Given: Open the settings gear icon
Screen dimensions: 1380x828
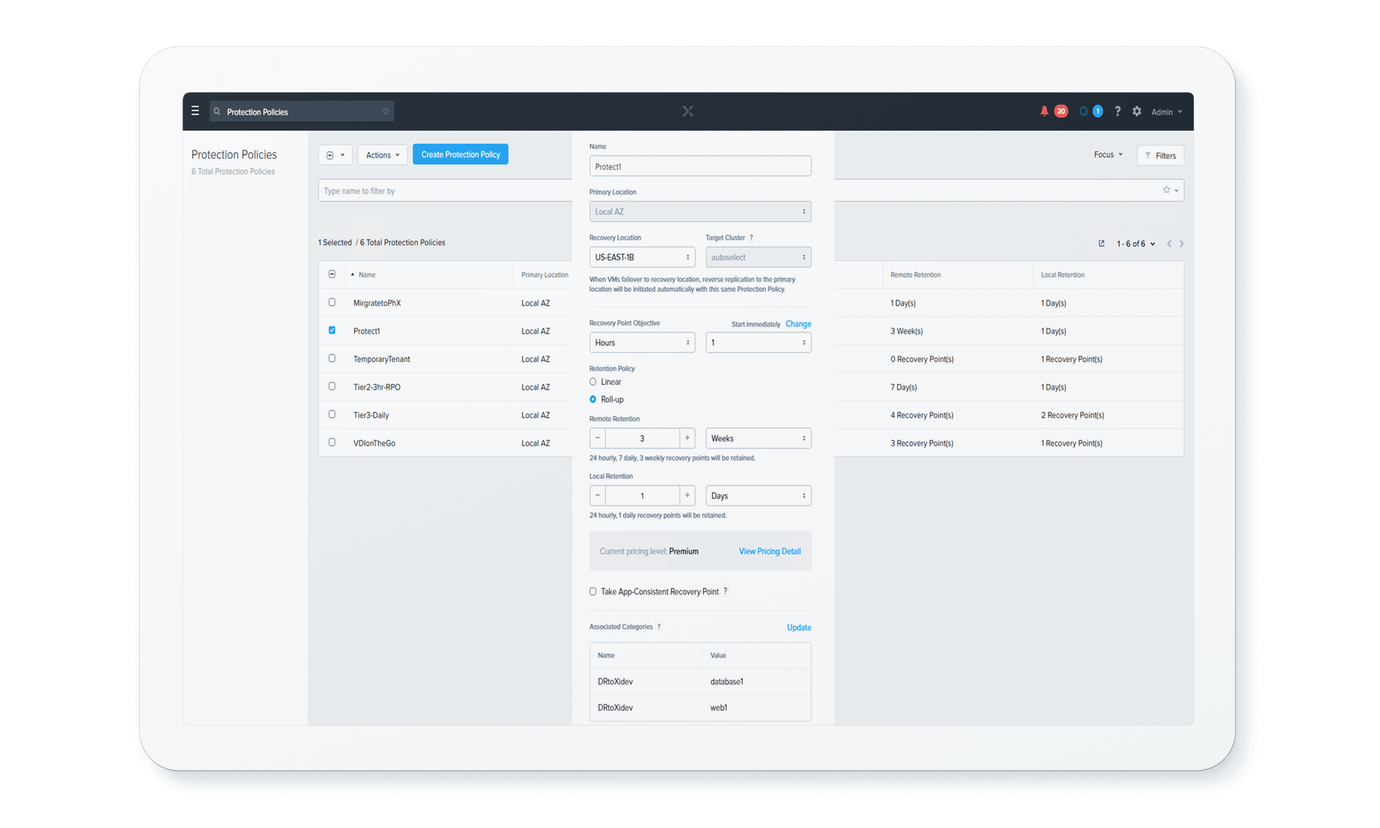Looking at the screenshot, I should 1137,111.
